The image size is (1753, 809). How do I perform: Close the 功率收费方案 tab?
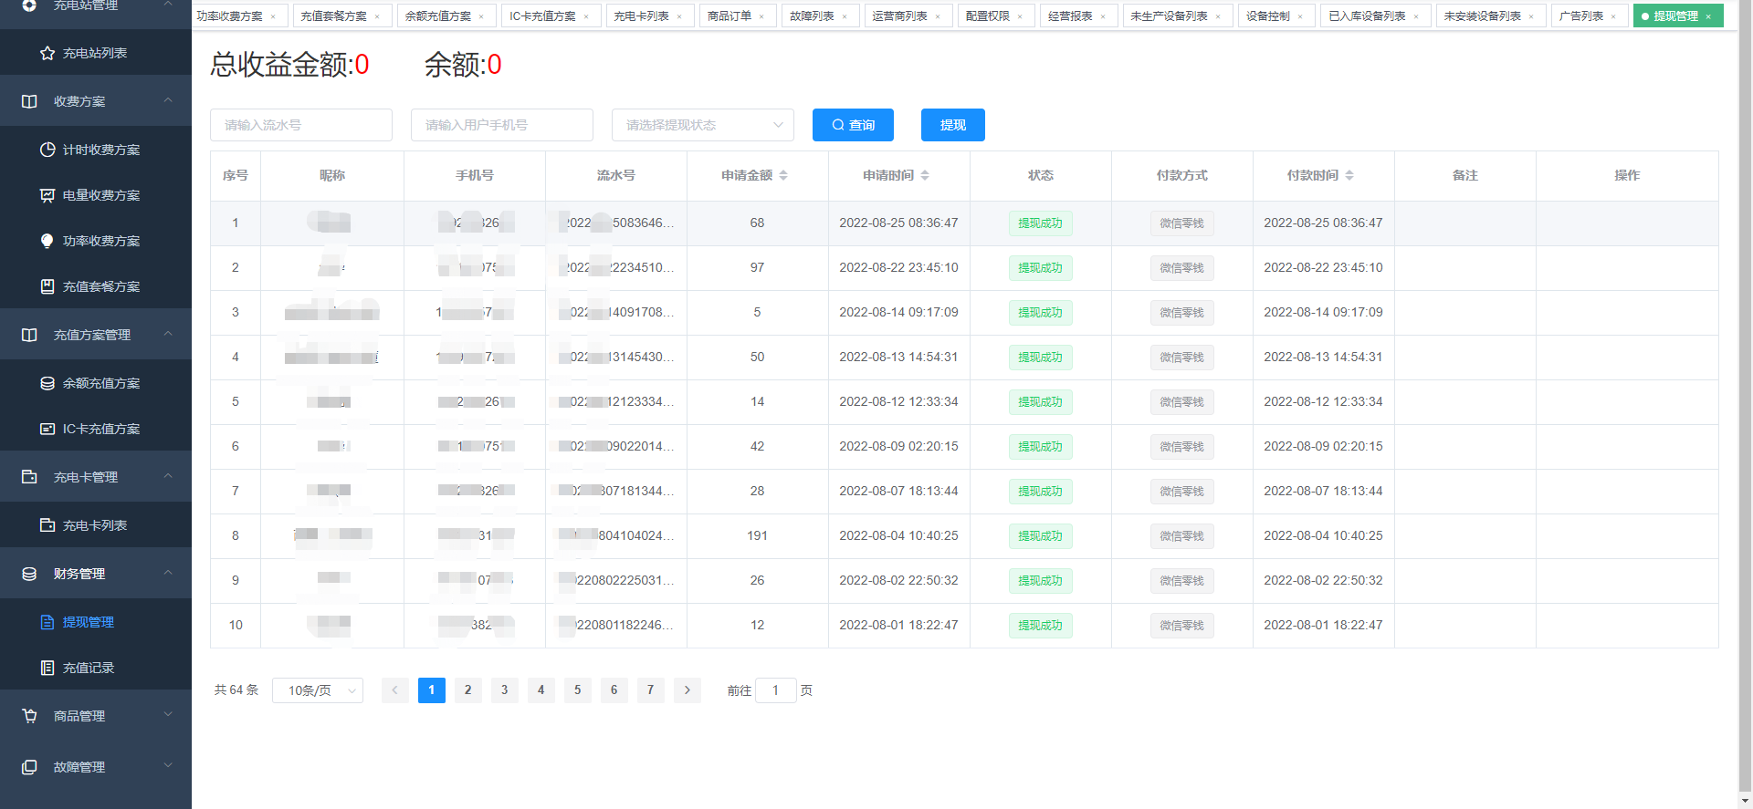[273, 16]
